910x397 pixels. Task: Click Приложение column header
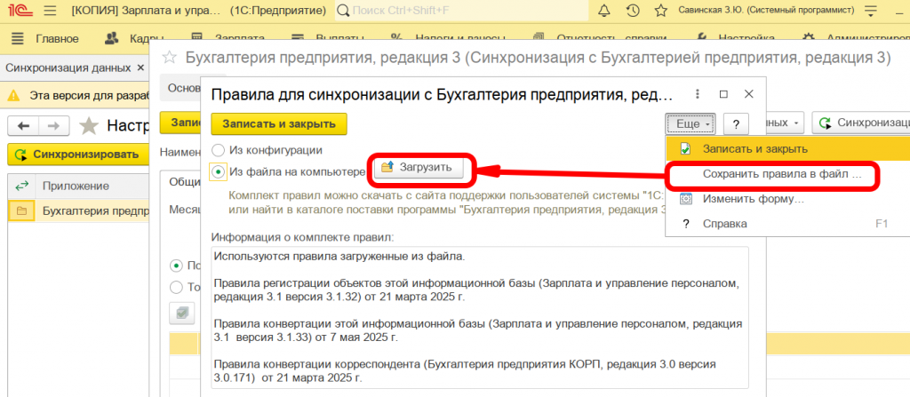click(76, 186)
